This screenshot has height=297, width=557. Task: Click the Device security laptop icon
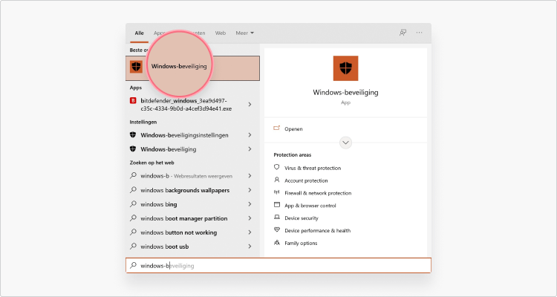[277, 217]
